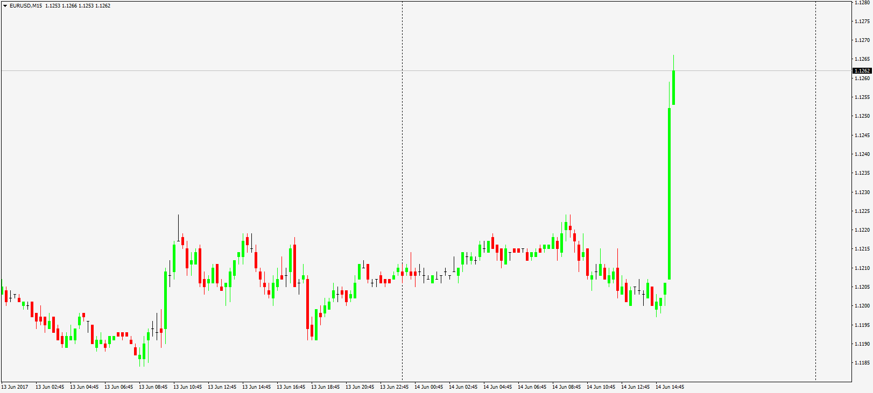Click the 1.1190 price scale label
Screen dimensions: 873x393
[x=862, y=344]
